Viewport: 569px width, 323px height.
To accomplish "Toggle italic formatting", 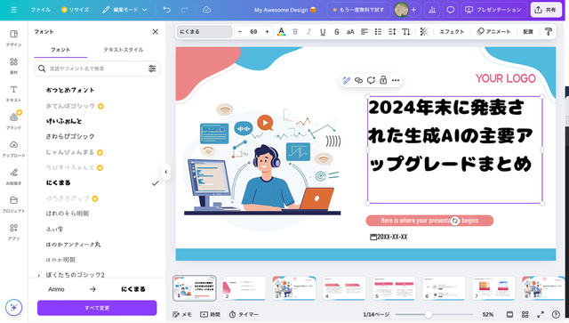I will pos(309,32).
